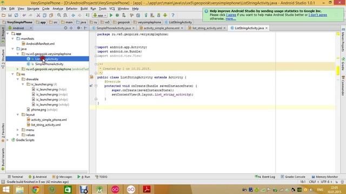The image size is (346, 194).
Task: Open the Terminal tool window
Action: pyautogui.click(x=15, y=177)
